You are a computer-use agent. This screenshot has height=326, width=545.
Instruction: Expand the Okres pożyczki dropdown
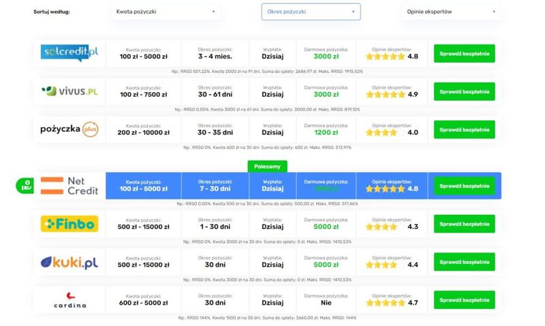(311, 12)
